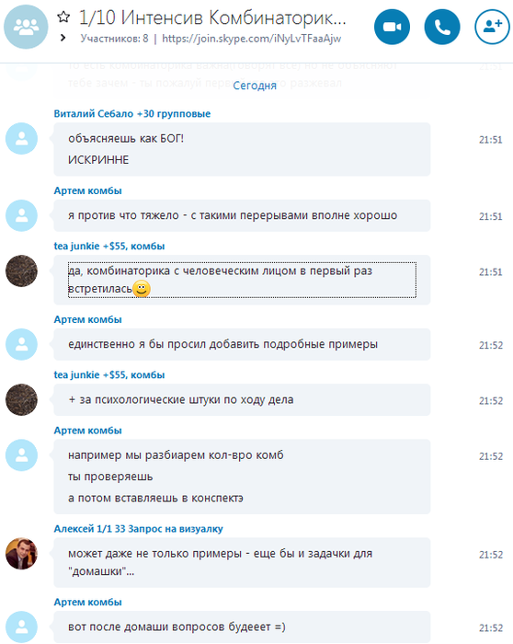
Task: Click sender name 'Алексей 1/1 33 Запрос на визуалку'
Action: click(x=138, y=529)
